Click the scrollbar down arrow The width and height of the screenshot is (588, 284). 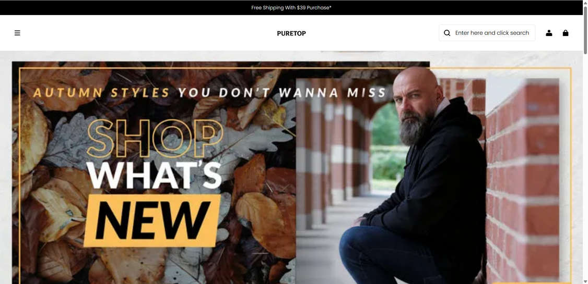tap(585, 281)
